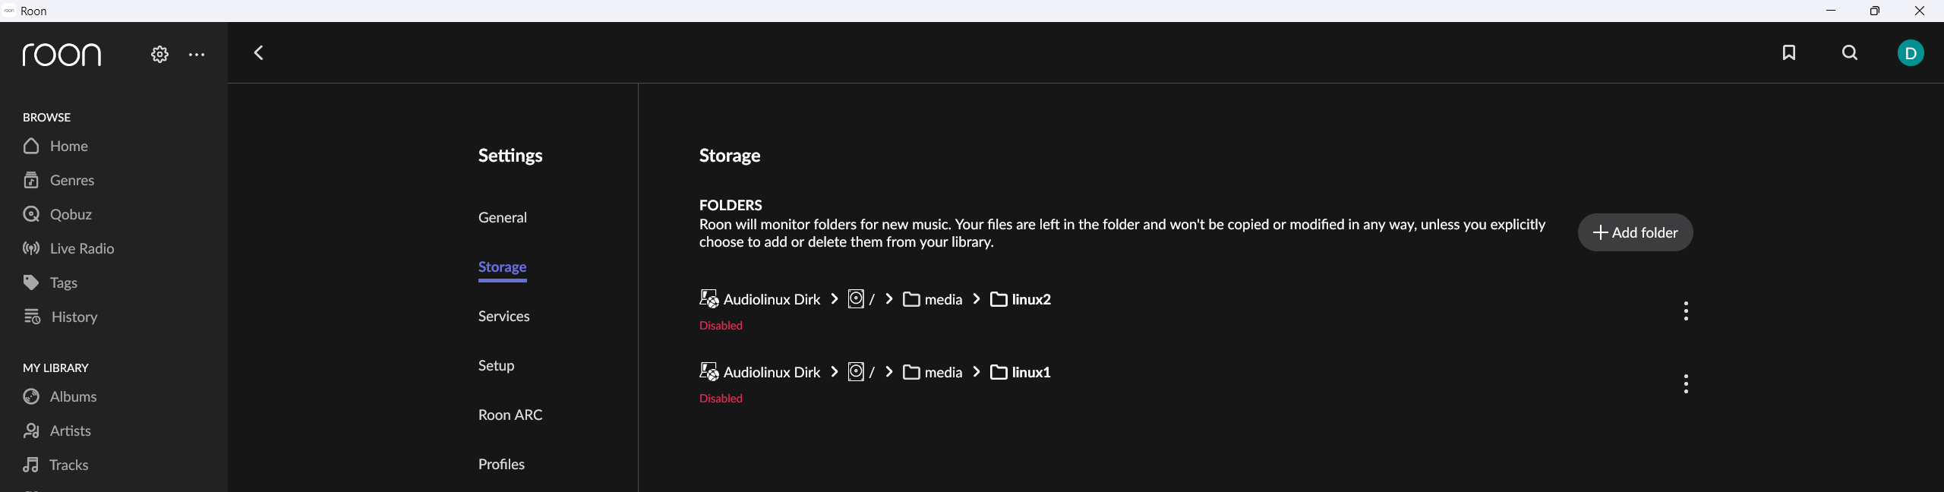Click the History icon in the sidebar
The width and height of the screenshot is (1944, 492).
(x=32, y=317)
